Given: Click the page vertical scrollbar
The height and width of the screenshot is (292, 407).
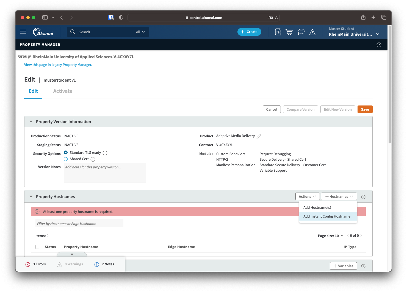Looking at the screenshot, I should [389, 85].
